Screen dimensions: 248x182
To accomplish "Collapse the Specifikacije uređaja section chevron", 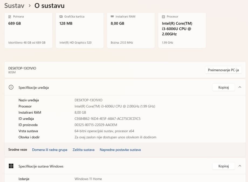I will [240, 87].
